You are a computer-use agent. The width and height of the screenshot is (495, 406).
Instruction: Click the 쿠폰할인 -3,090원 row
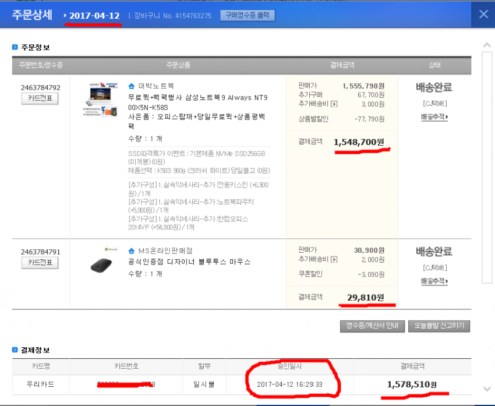341,274
